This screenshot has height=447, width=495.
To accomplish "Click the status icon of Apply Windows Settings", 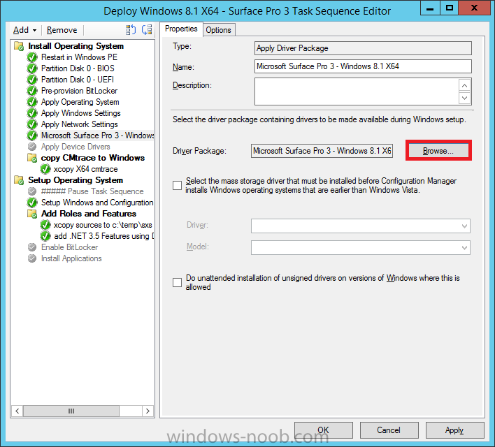I will click(32, 113).
